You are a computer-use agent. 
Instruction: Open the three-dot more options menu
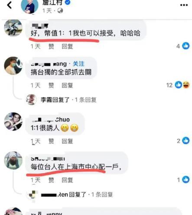[184, 5]
